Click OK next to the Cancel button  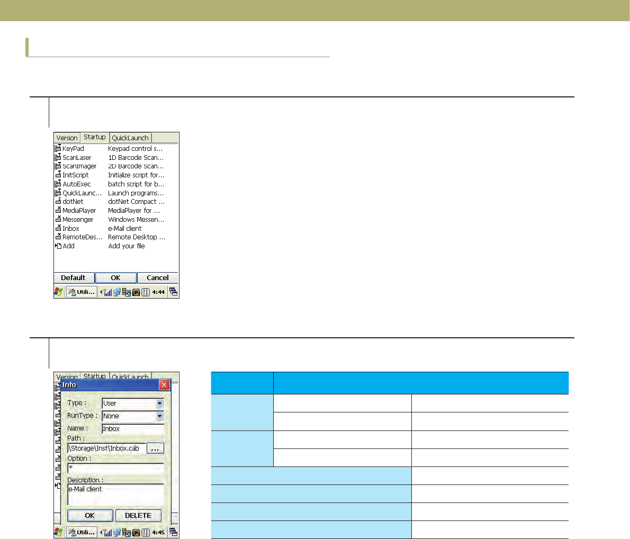click(x=116, y=278)
